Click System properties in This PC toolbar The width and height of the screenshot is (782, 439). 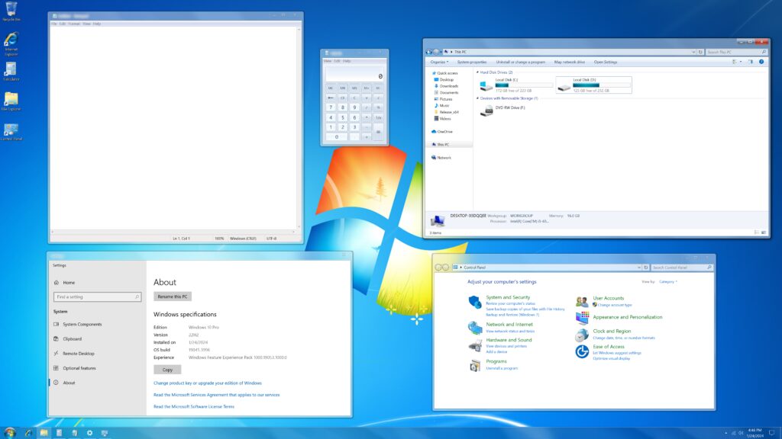472,62
